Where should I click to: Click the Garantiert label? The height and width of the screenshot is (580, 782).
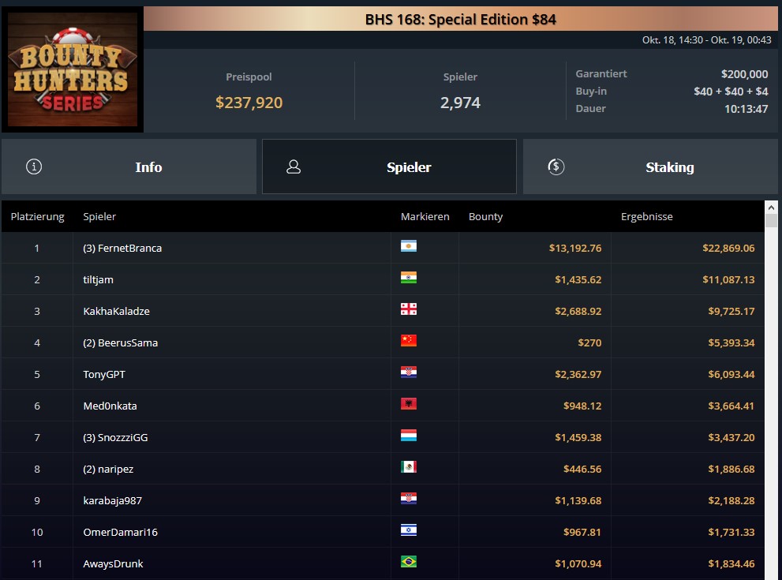(601, 74)
